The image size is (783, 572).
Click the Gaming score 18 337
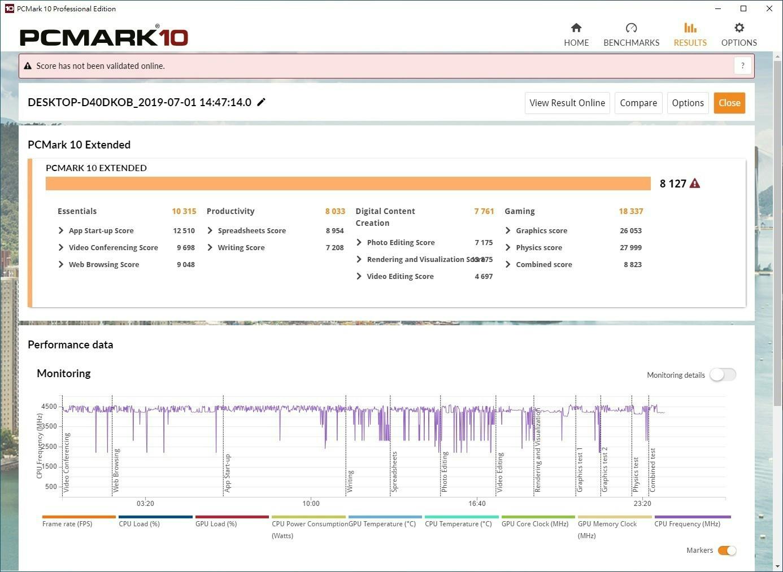pos(631,211)
